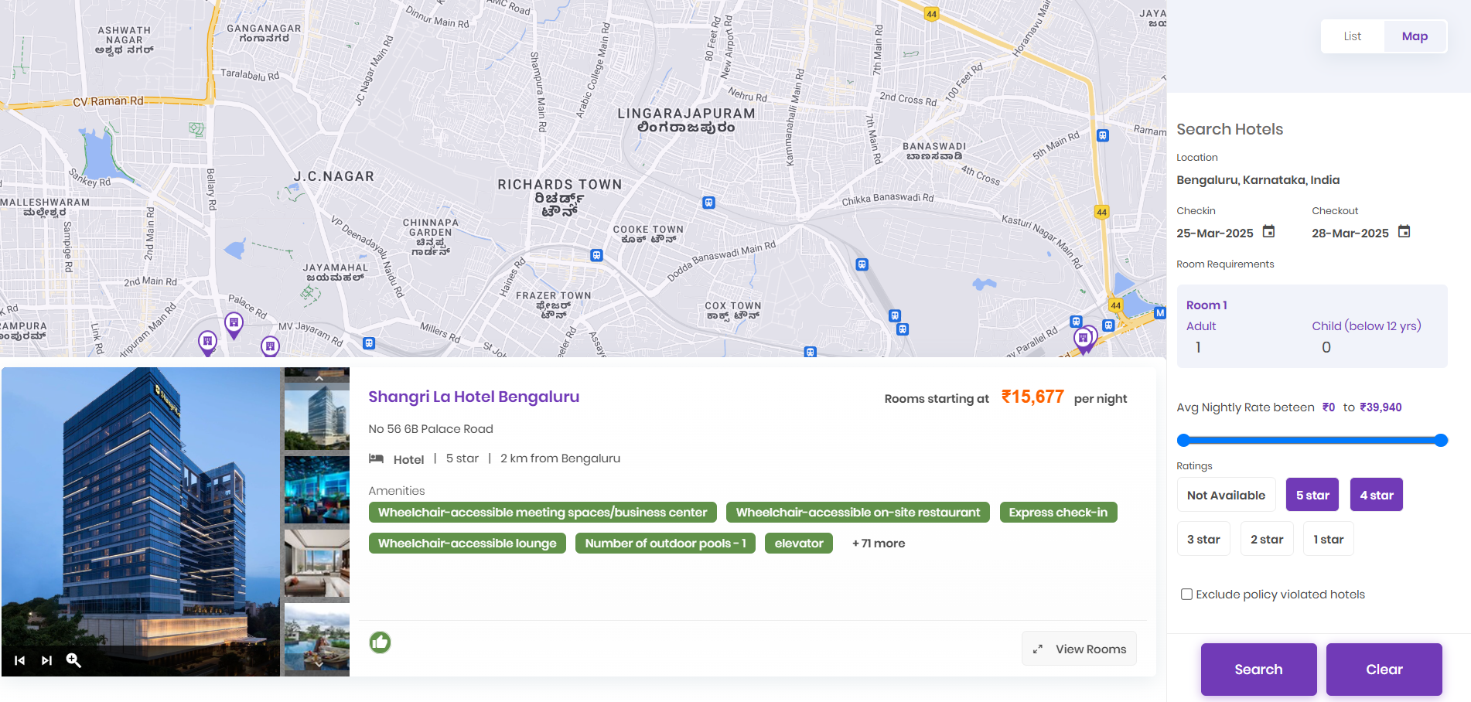Screen dimensions: 1471x702
Task: Click the green thumbs-up icon
Action: click(380, 642)
